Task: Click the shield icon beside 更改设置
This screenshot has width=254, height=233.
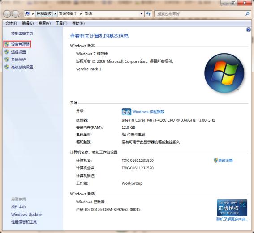Action: tap(215, 161)
